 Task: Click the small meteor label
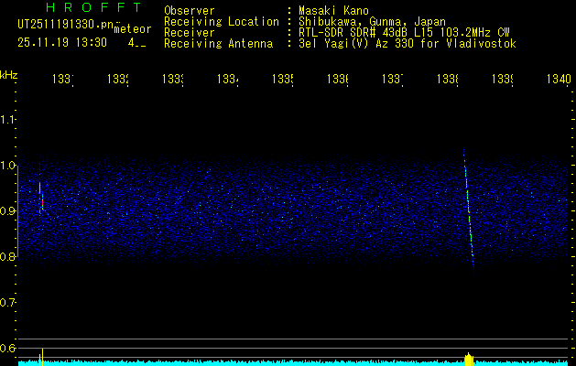point(133,29)
